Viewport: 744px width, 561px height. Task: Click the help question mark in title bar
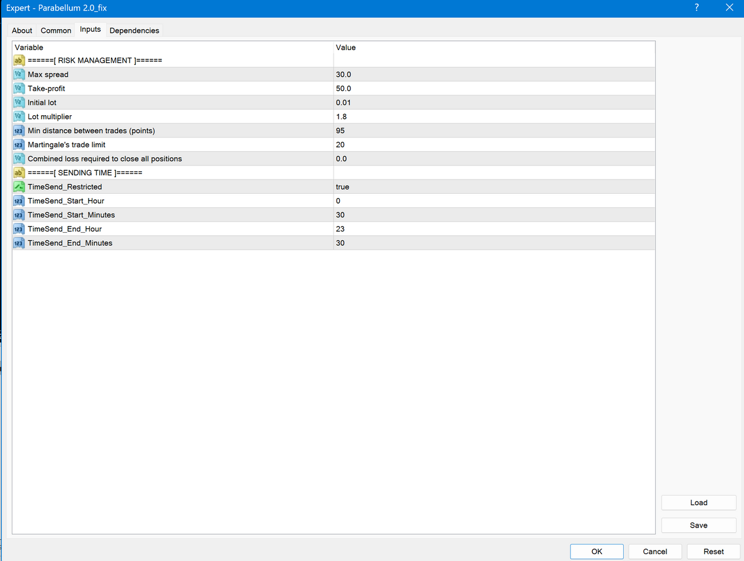(x=697, y=8)
